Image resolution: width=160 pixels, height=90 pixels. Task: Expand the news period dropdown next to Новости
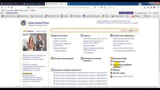pos(41,31)
